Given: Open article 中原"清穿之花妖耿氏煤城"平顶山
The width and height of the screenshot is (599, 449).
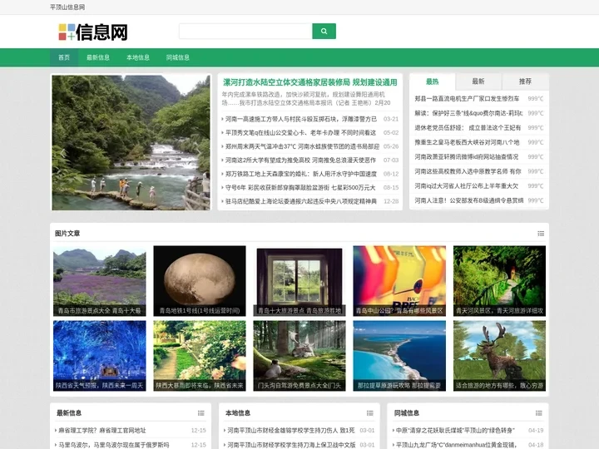Looking at the screenshot, I should 455,431.
